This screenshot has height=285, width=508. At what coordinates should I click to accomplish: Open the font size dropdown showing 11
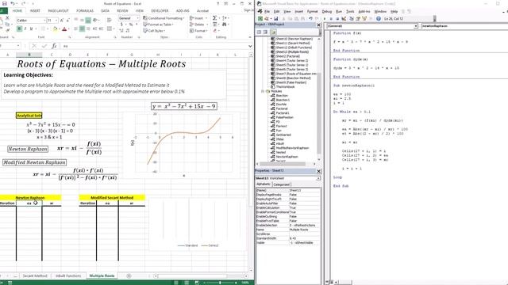(56, 21)
